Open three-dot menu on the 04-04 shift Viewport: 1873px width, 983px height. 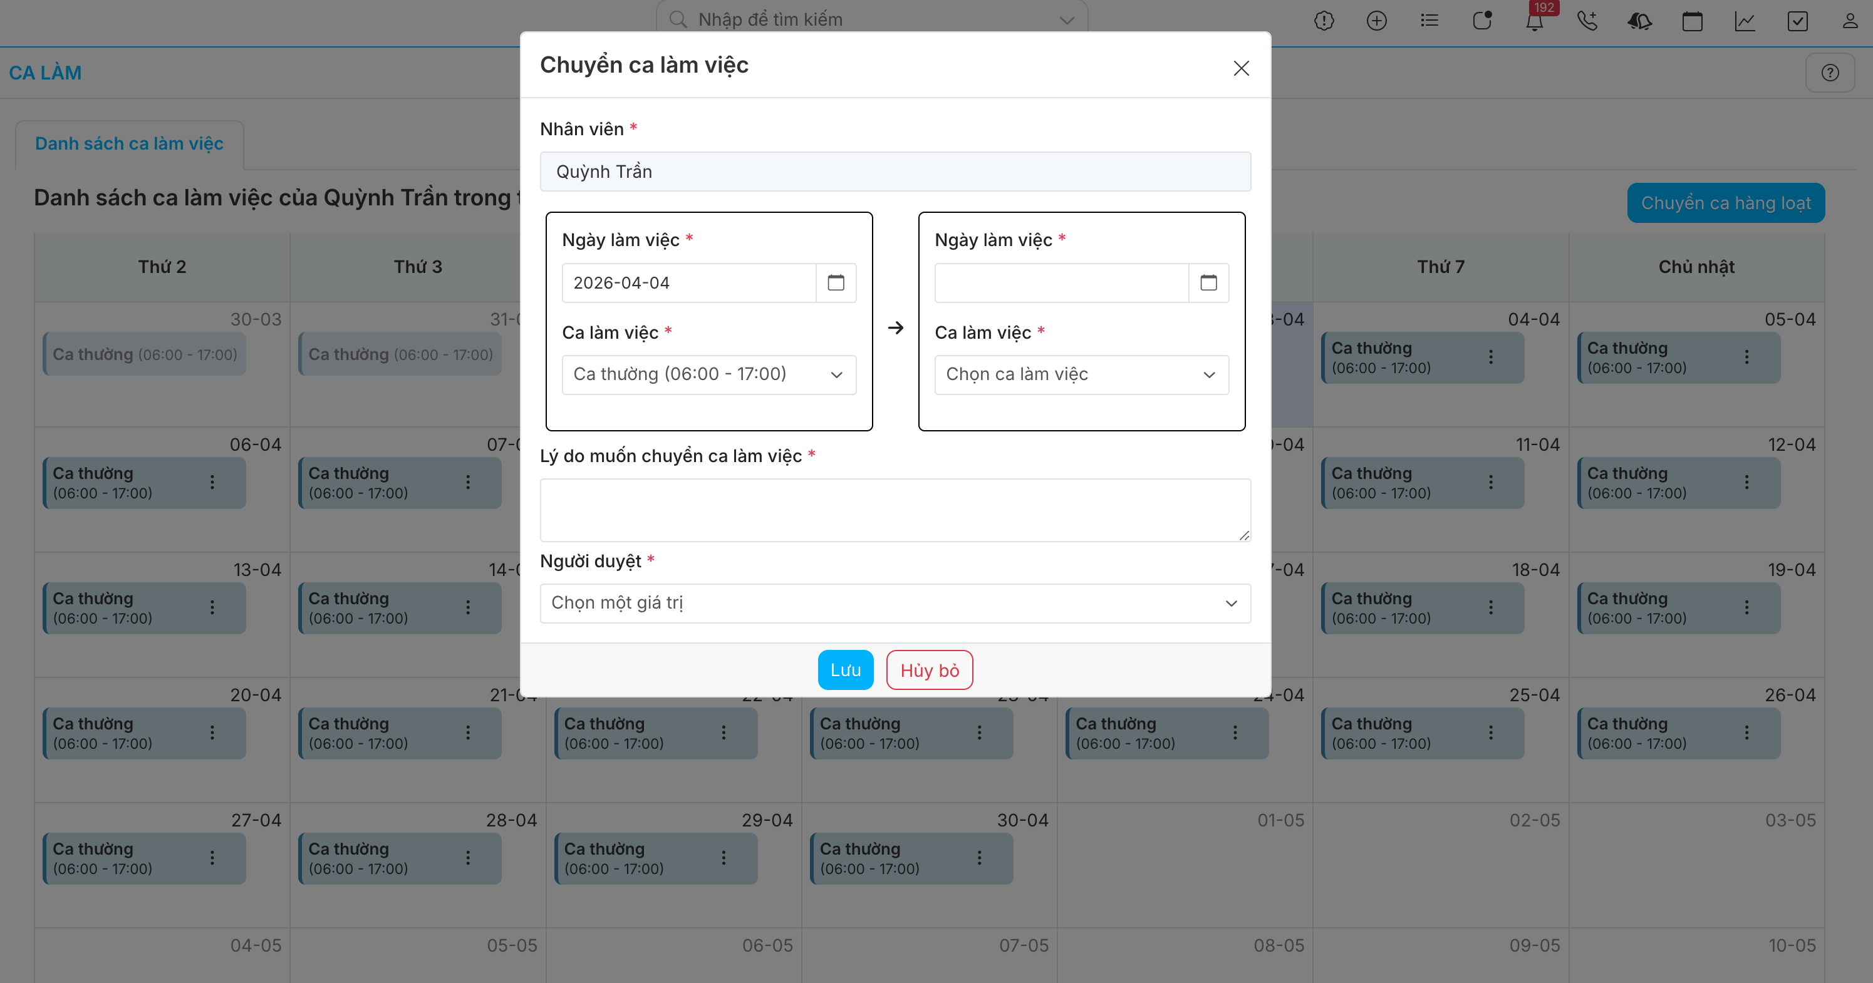[x=1490, y=357]
